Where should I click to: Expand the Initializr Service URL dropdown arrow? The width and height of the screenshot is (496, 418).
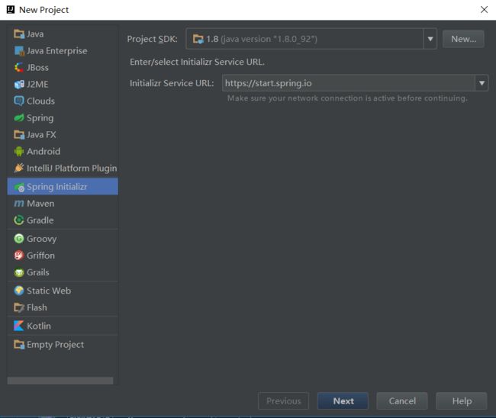pos(482,83)
